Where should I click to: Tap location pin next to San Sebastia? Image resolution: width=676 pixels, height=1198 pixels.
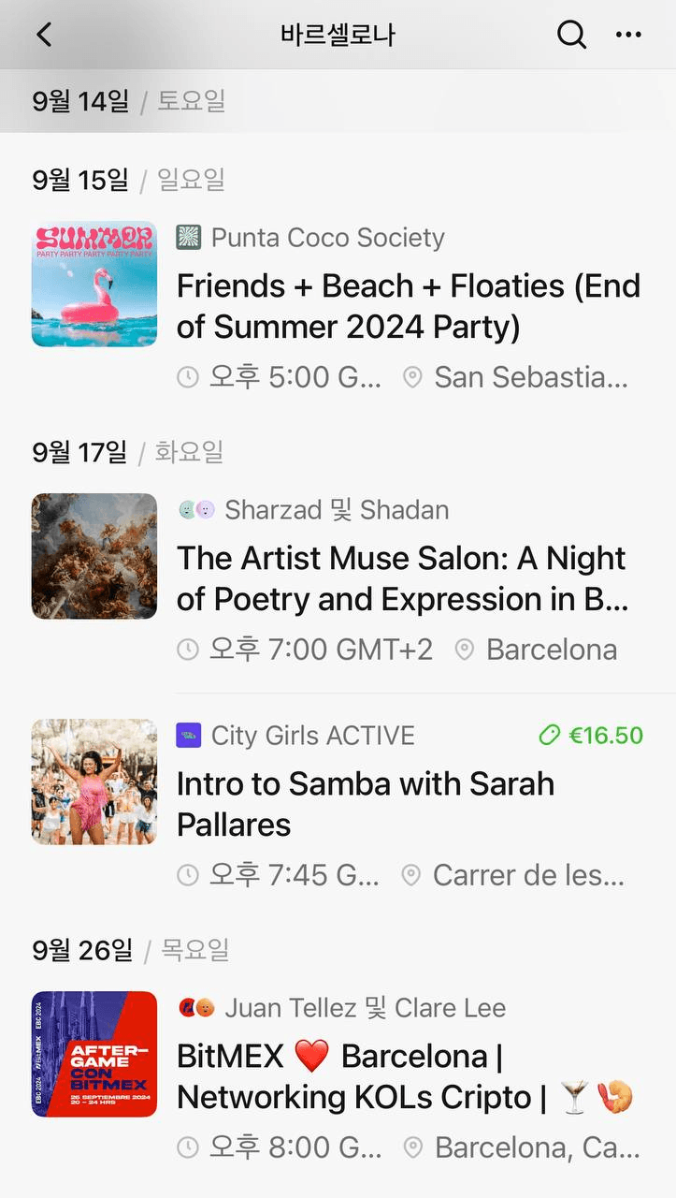pyautogui.click(x=411, y=377)
